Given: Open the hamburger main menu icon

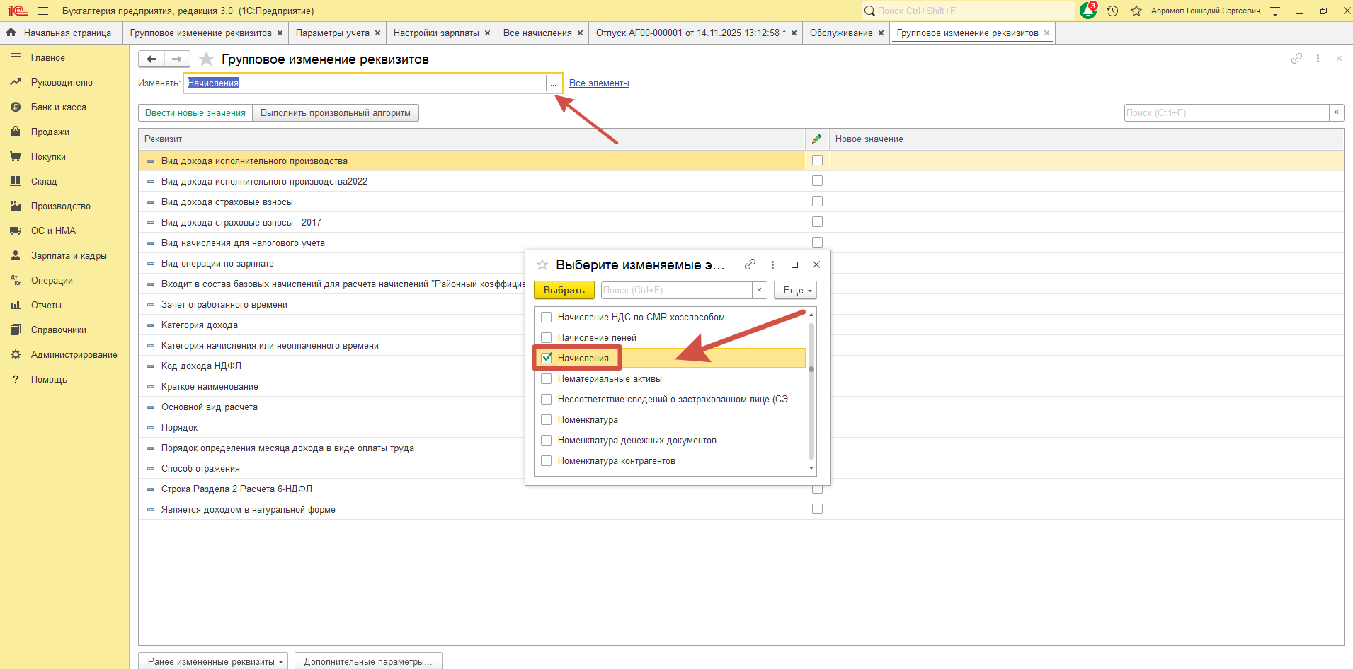Looking at the screenshot, I should coord(43,11).
